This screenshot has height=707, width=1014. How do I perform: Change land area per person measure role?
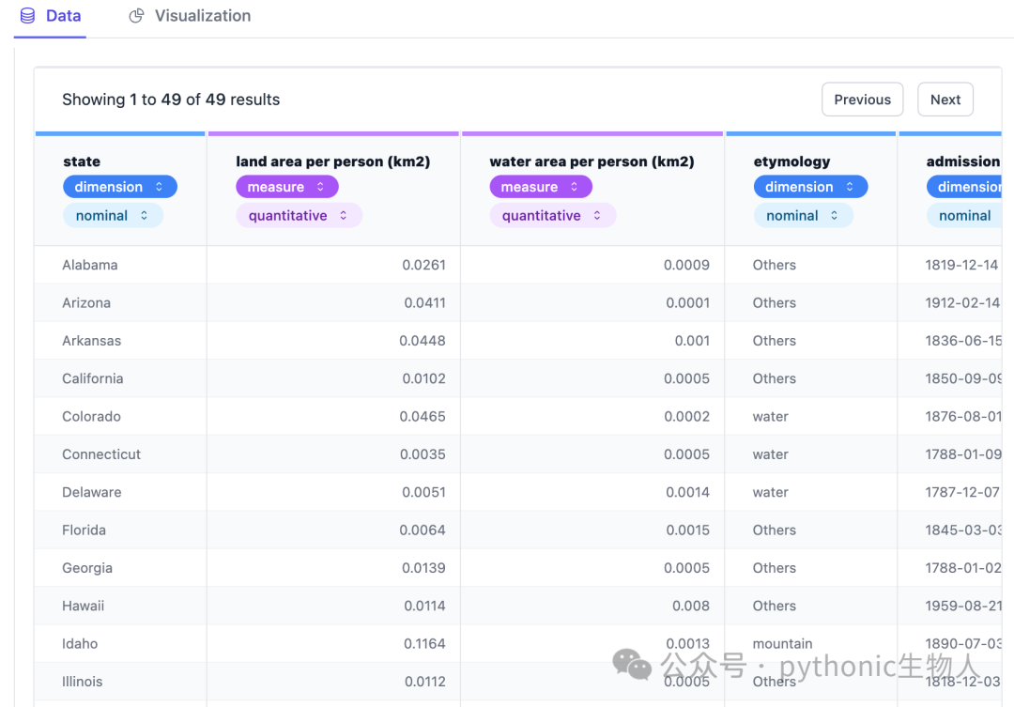pyautogui.click(x=286, y=187)
